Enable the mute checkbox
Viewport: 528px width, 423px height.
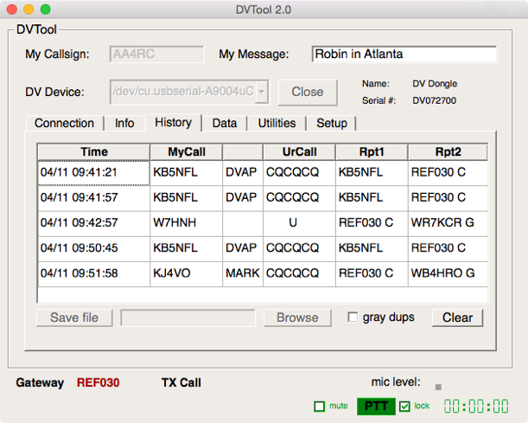320,406
